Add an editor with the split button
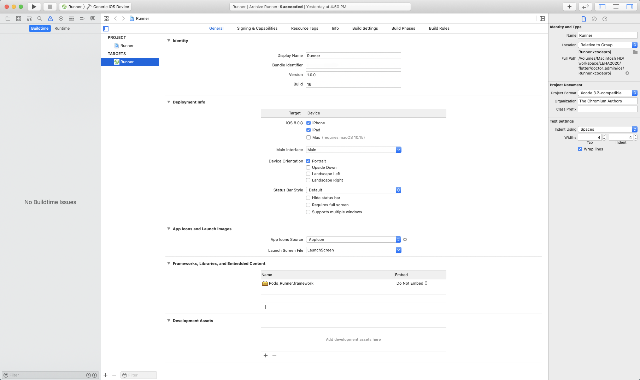Viewport: 640px width, 380px height. point(542,18)
